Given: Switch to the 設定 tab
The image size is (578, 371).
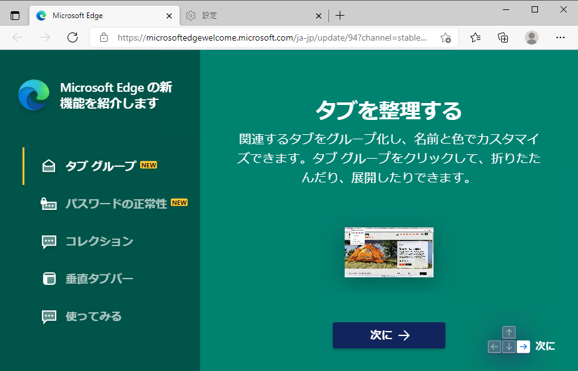Looking at the screenshot, I should pos(253,16).
